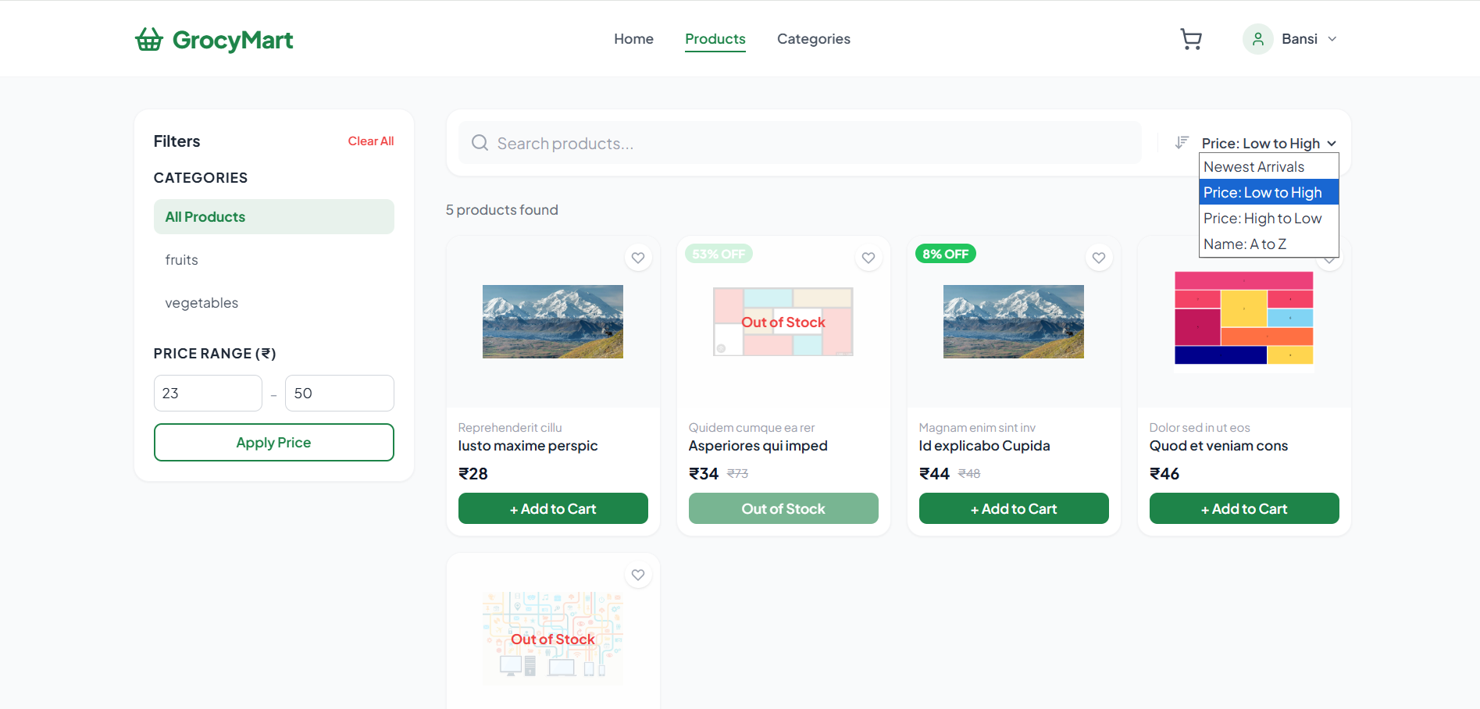
Task: Open the Products nav item
Action: [x=715, y=39]
